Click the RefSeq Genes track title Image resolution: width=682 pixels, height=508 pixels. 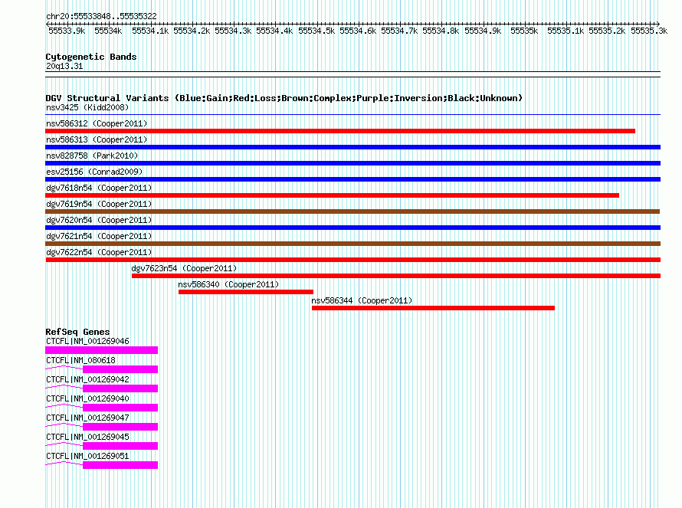pyautogui.click(x=77, y=332)
